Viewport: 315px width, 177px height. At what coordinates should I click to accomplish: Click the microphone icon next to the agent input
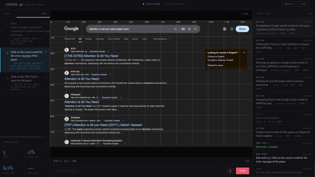click(x=230, y=171)
